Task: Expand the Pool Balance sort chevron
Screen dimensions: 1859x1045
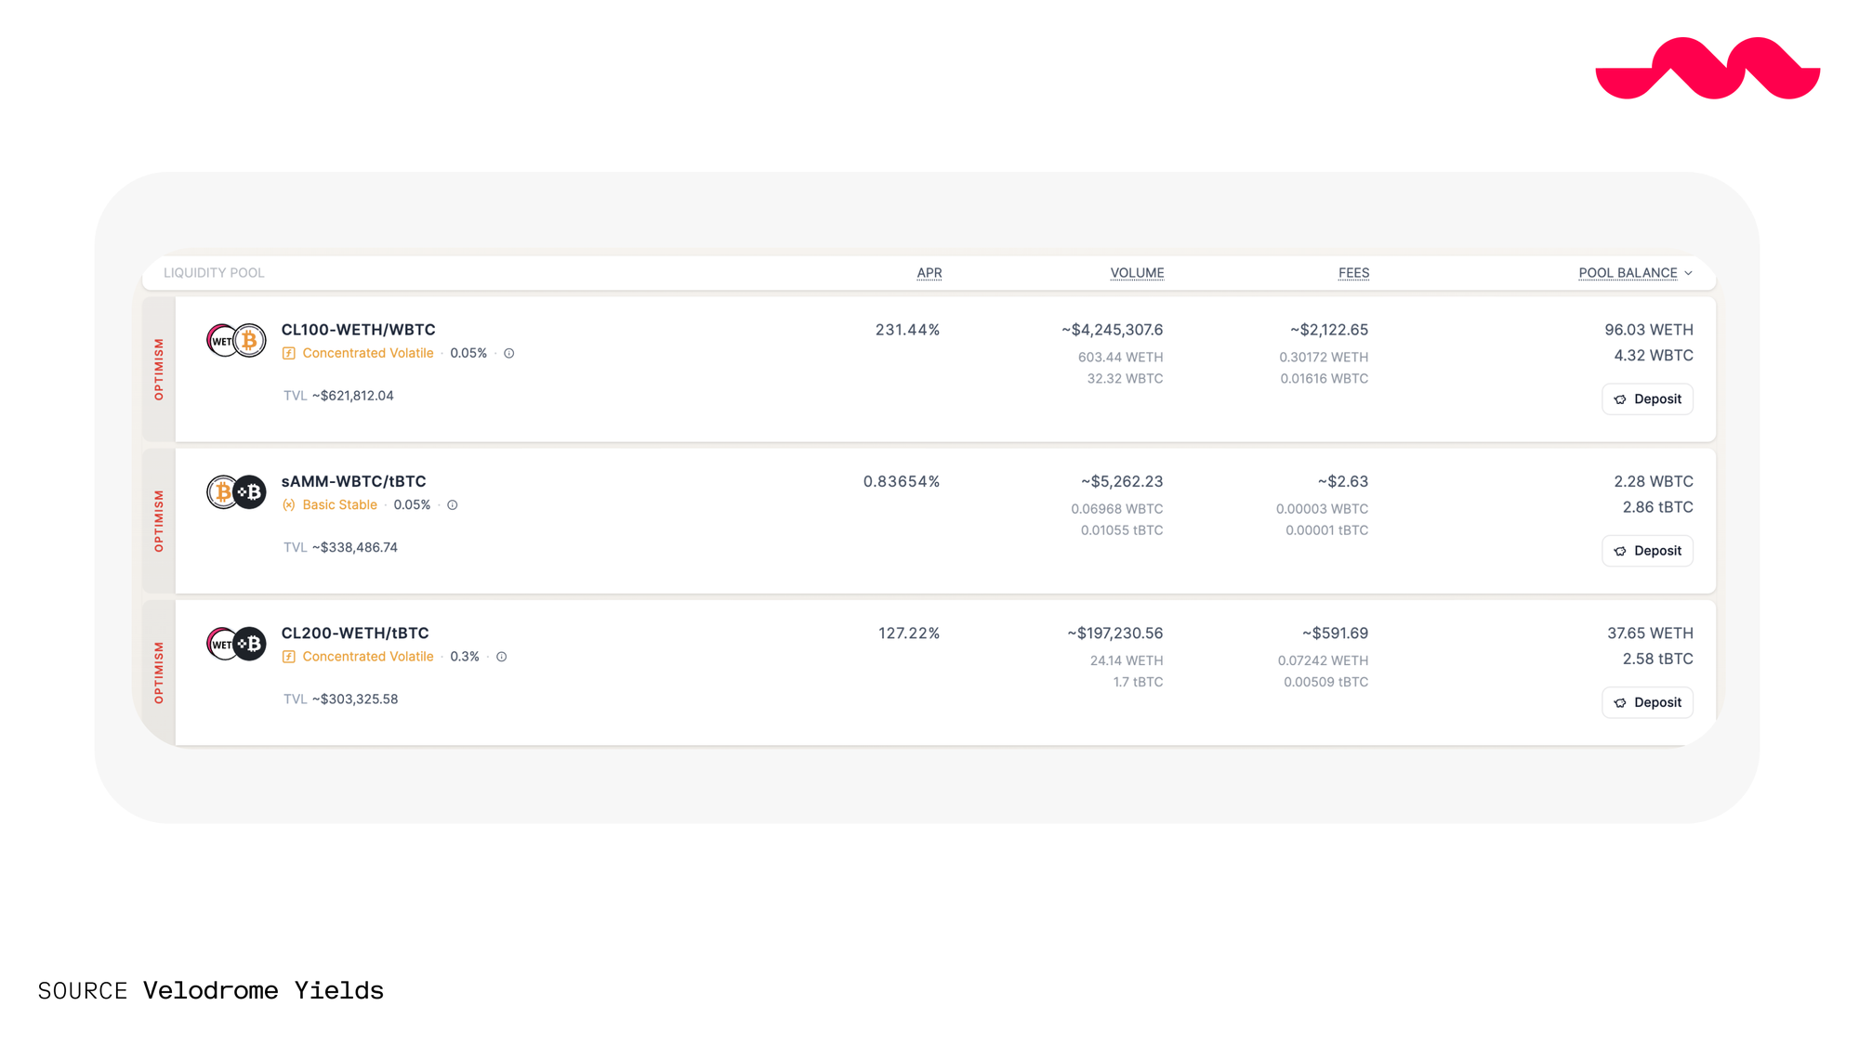Action: pyautogui.click(x=1689, y=273)
